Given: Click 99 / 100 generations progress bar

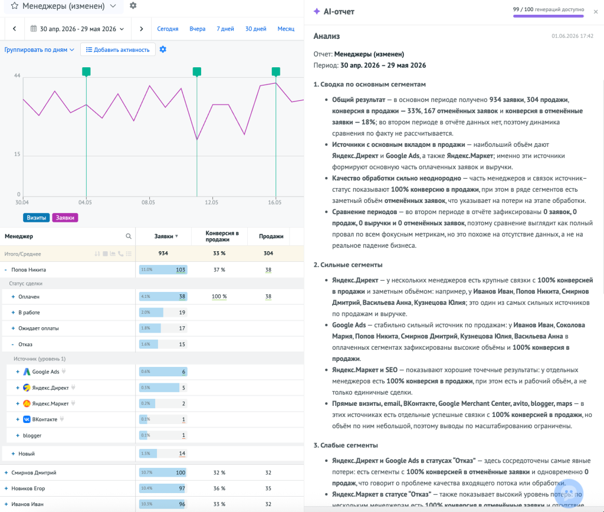Looking at the screenshot, I should coord(548,16).
